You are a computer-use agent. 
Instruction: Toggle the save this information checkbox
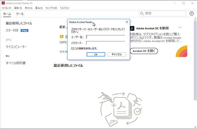[x=73, y=48]
